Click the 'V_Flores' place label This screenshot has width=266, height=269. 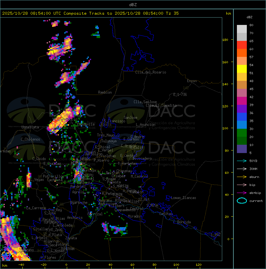pos(48,257)
